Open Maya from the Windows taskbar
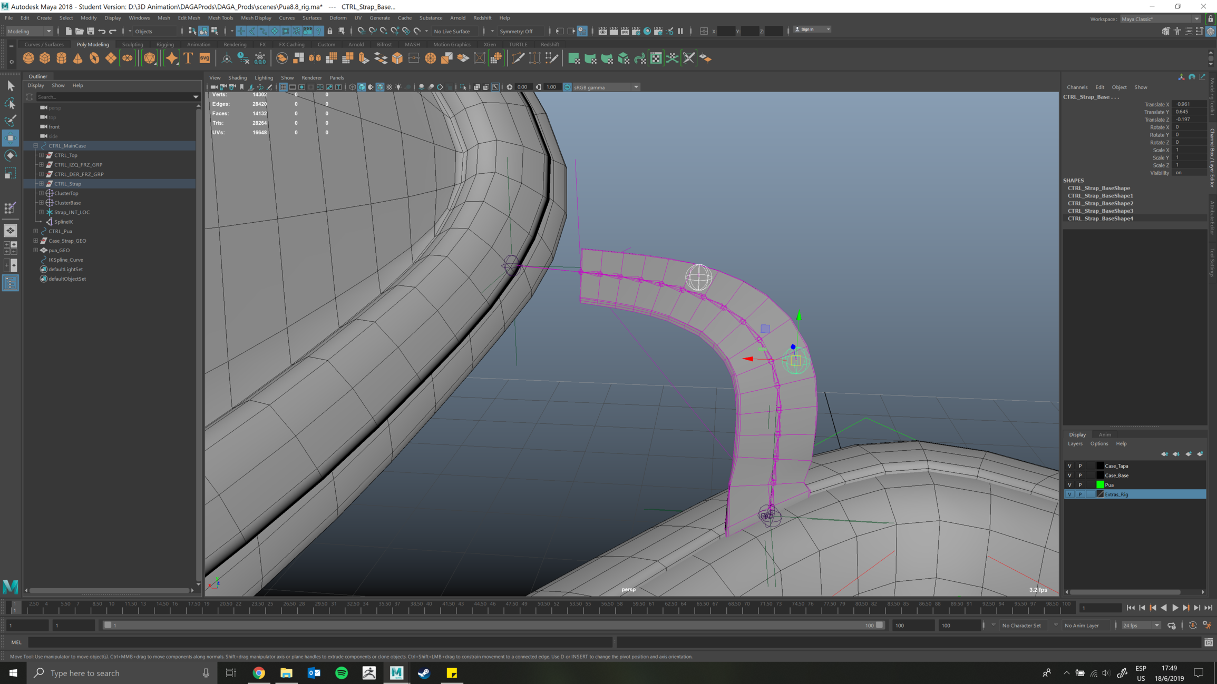 click(396, 672)
